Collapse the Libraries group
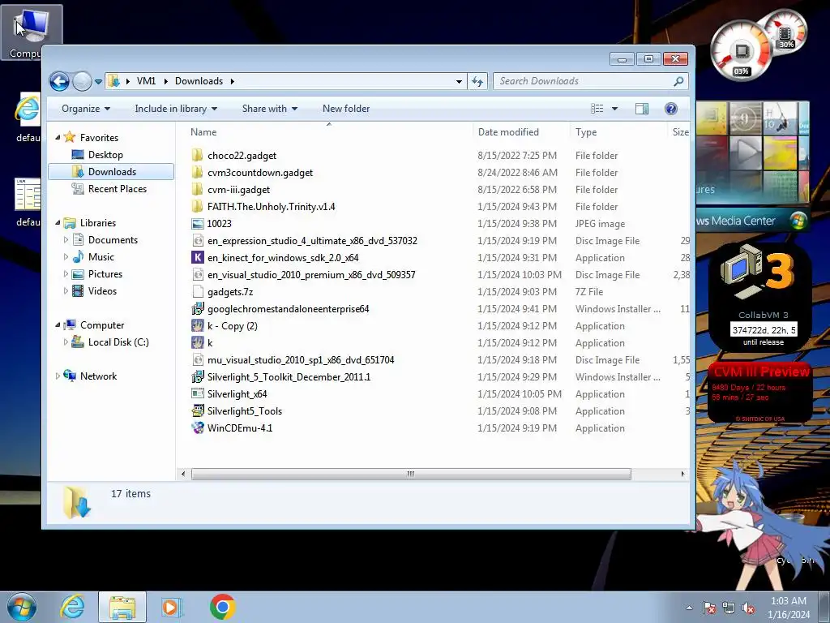Viewport: 830px width, 623px height. point(58,222)
